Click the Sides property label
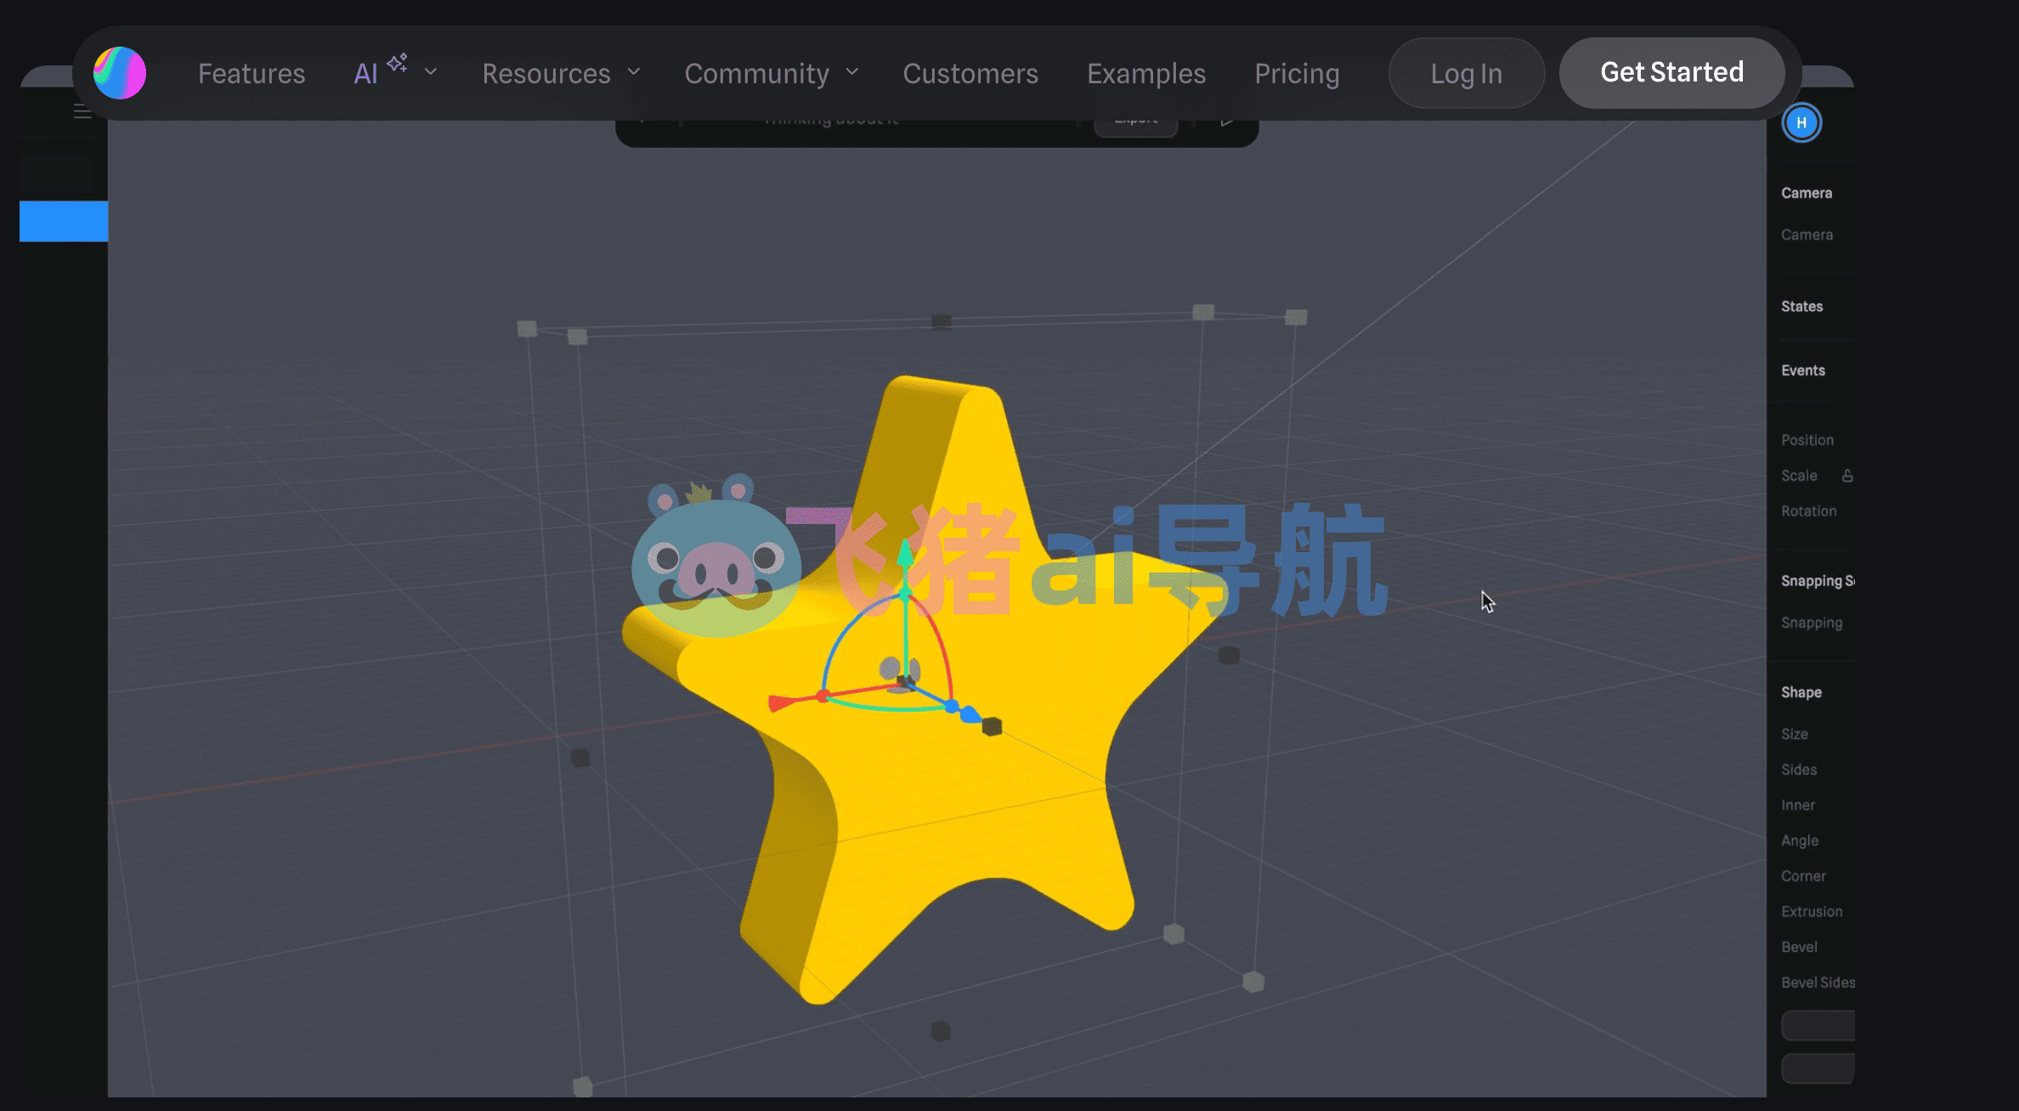 (1799, 770)
